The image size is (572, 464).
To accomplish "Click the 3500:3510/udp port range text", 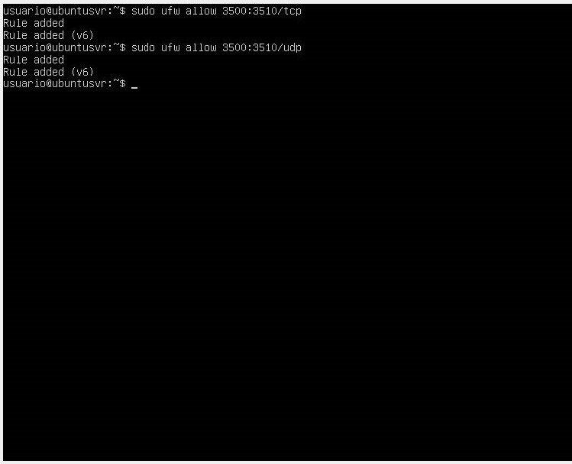I will [262, 47].
